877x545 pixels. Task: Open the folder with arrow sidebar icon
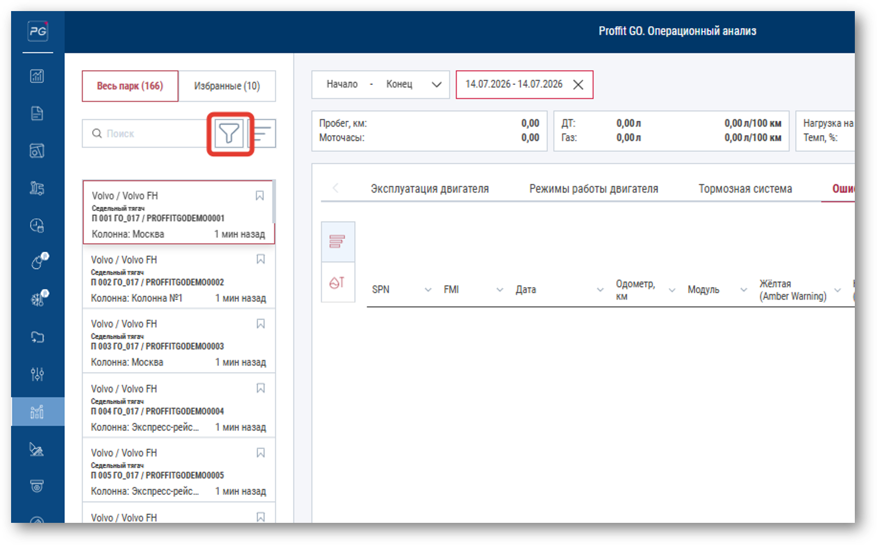tap(37, 337)
